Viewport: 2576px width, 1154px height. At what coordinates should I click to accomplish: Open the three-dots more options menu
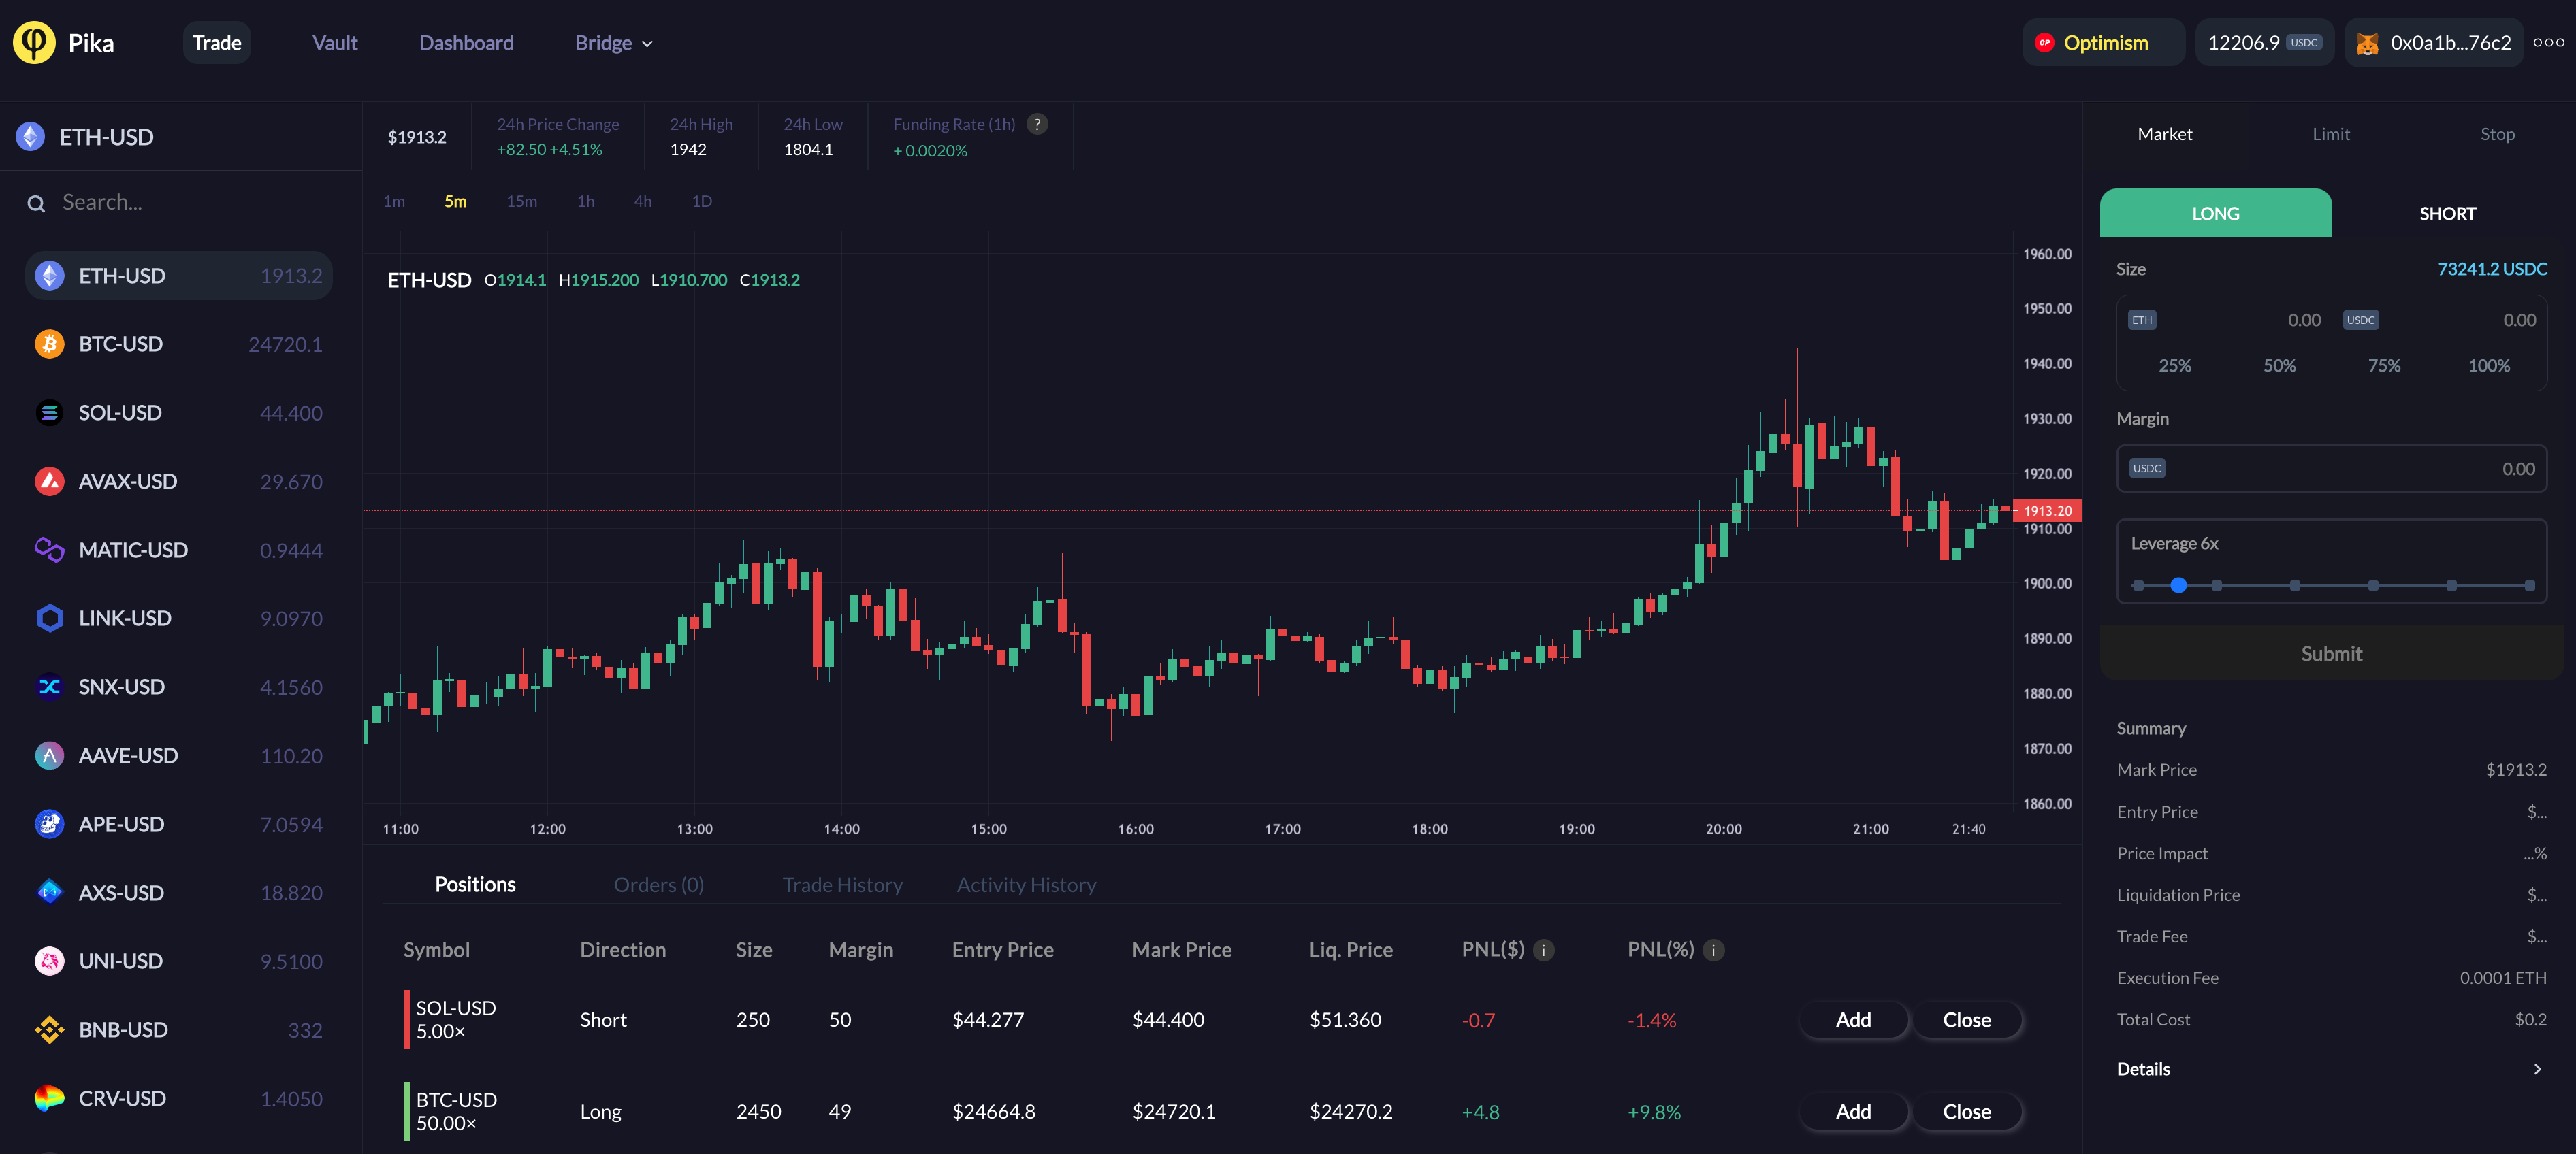pos(2548,43)
